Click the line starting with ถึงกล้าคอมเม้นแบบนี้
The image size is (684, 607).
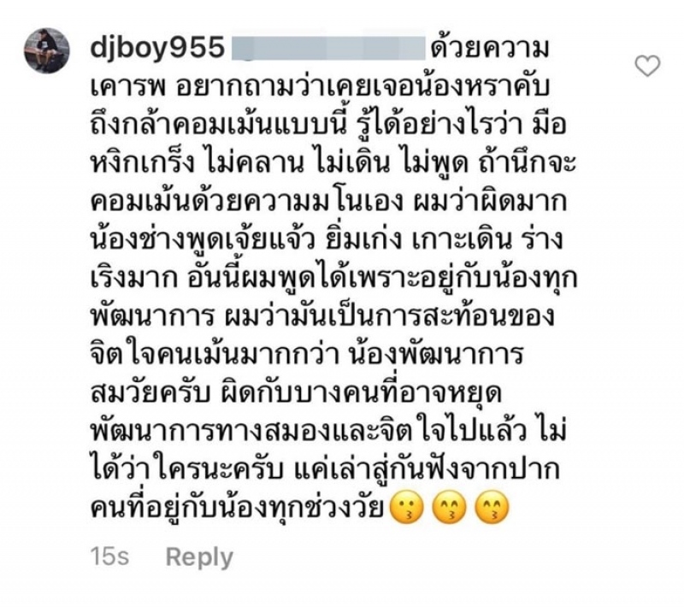pyautogui.click(x=328, y=124)
